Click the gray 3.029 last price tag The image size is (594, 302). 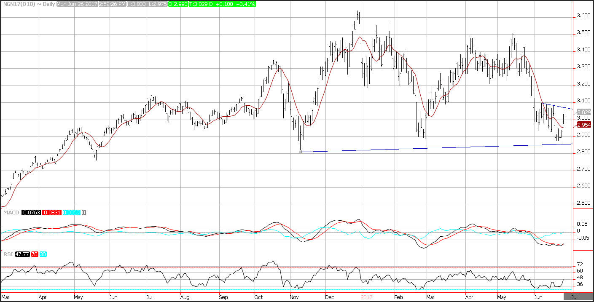click(x=583, y=112)
